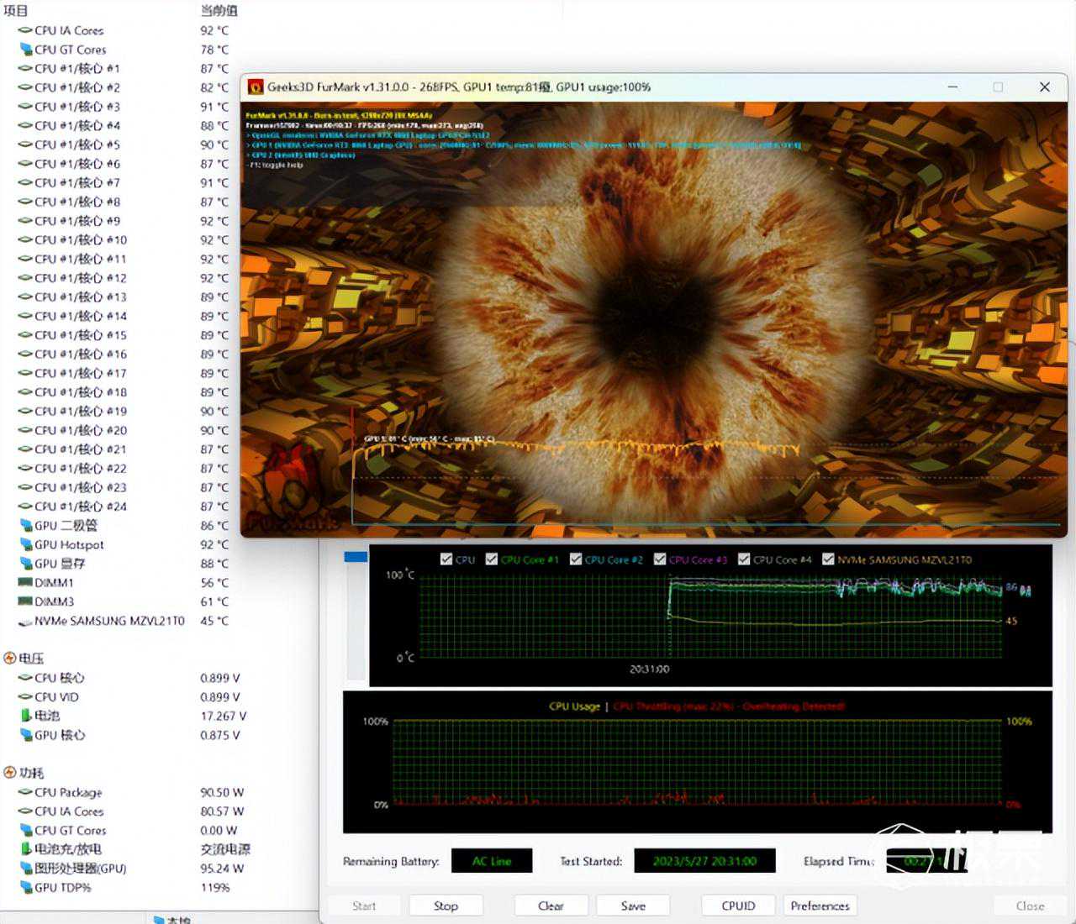Uncheck the CPU graph checkbox
Screen dimensions: 1076x924
tap(446, 559)
